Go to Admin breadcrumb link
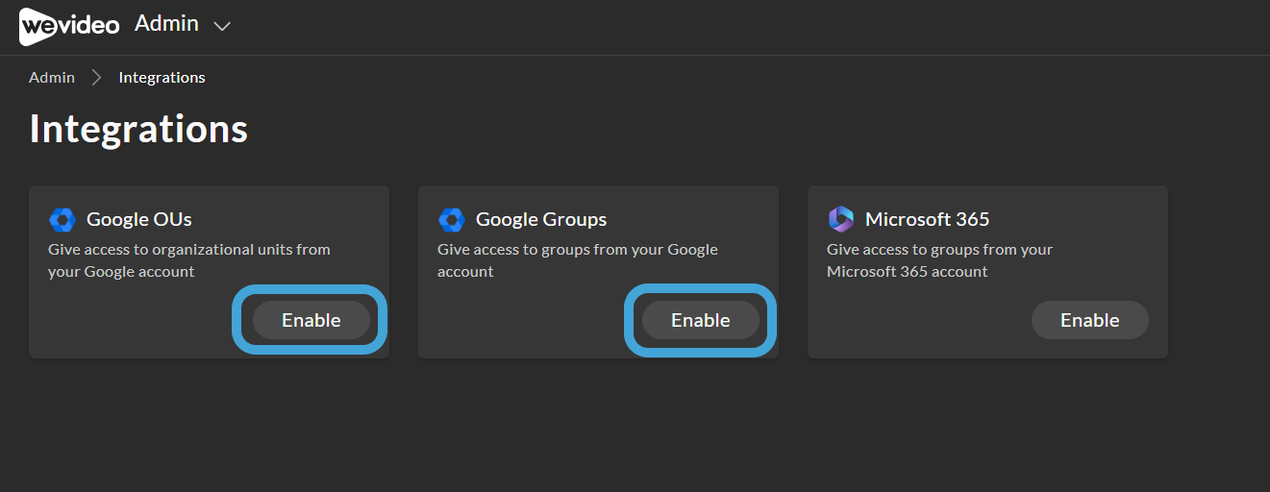 (x=52, y=77)
